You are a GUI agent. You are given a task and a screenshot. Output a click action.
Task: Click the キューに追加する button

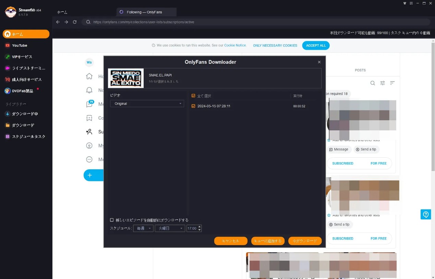coord(268,241)
